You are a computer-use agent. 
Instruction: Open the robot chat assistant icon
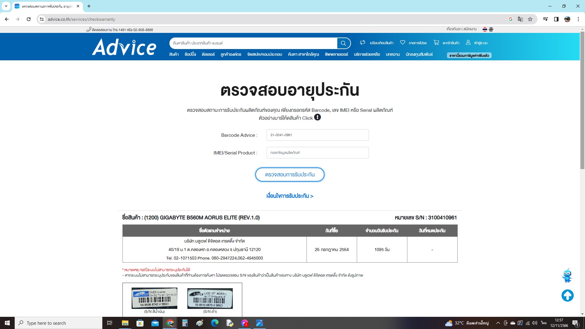[x=567, y=276]
